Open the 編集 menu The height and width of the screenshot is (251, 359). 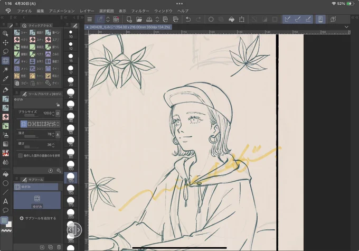pyautogui.click(x=40, y=11)
